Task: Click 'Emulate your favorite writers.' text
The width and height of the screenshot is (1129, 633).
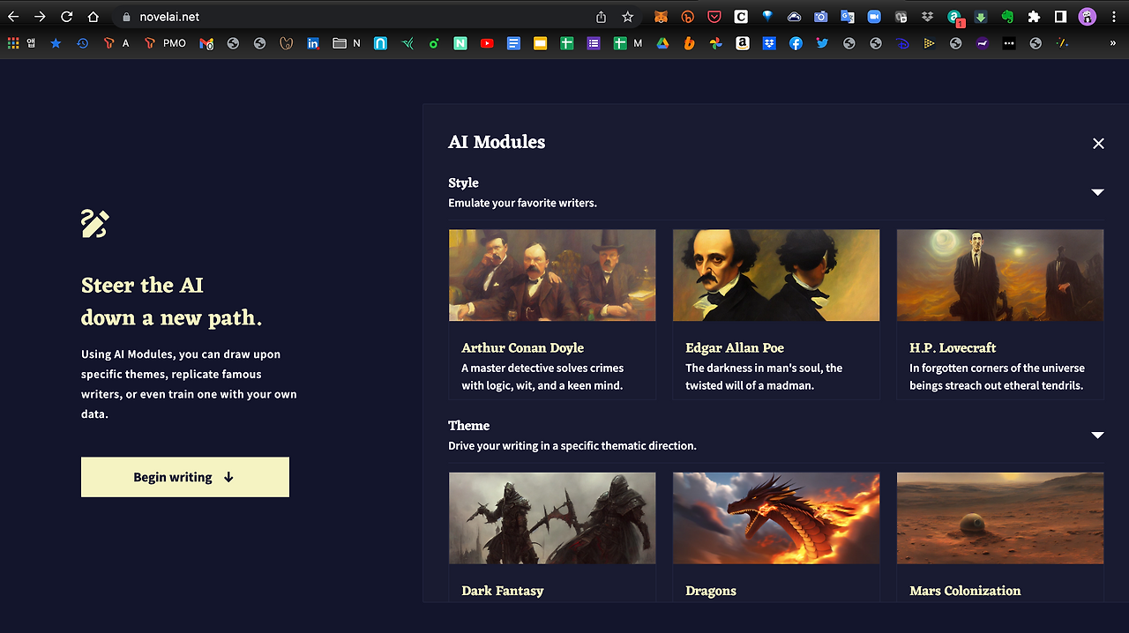Action: pos(522,203)
